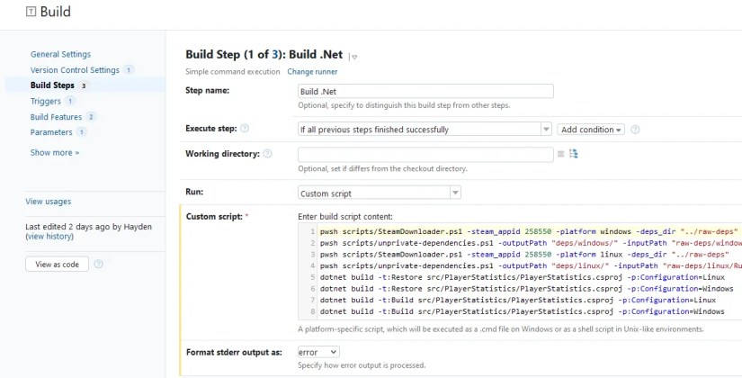Click the Change runner link
Screen dimensions: 742x378
[x=312, y=71]
